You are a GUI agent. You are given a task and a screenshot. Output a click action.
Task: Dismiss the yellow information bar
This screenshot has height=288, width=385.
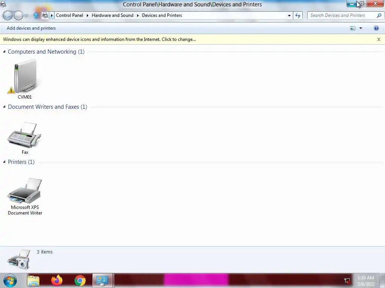point(379,39)
